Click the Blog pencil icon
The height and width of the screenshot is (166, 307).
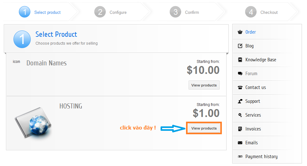(240, 46)
